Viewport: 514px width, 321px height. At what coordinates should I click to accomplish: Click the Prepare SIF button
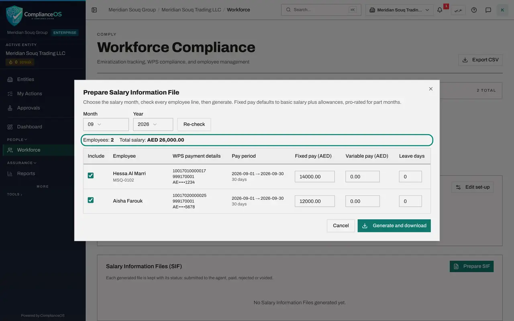click(x=471, y=266)
